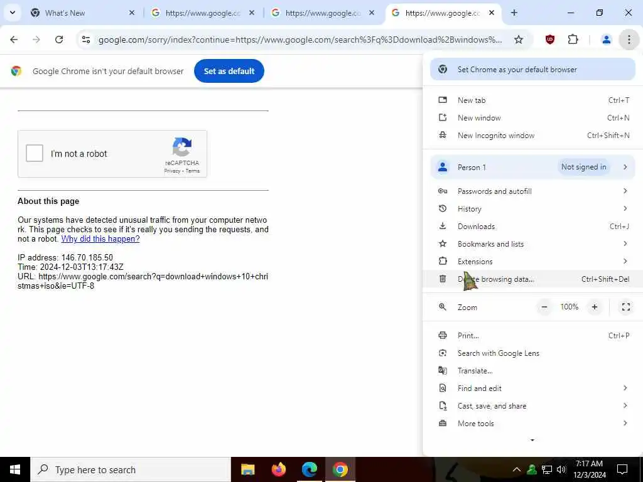Close the currently active Google tab

[x=492, y=13]
